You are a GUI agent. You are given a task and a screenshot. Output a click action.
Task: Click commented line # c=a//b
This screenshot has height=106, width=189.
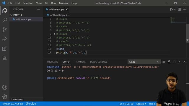pos(62,41)
